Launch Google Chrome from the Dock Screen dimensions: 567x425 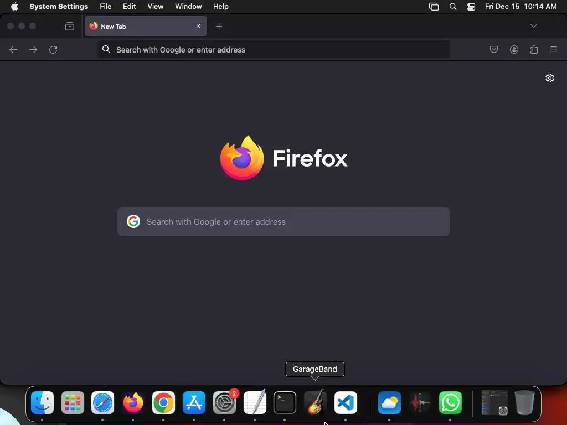tap(163, 403)
